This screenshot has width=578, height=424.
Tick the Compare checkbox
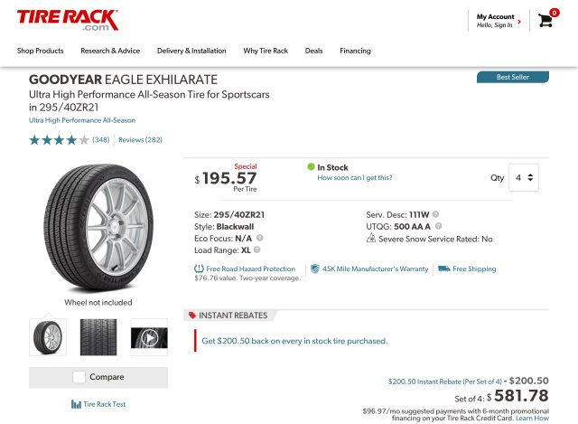(79, 377)
